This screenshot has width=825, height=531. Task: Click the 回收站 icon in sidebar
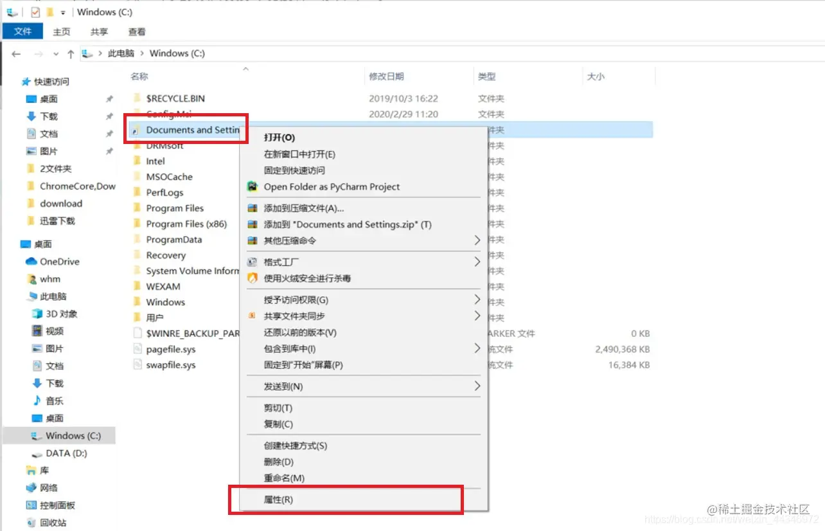pos(31,523)
